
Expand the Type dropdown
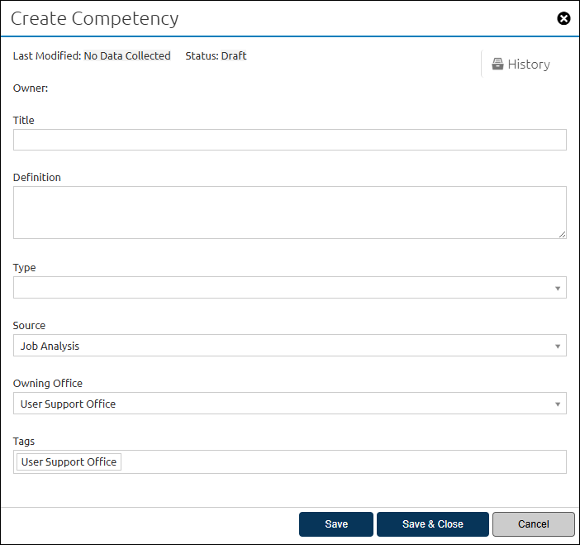click(290, 287)
